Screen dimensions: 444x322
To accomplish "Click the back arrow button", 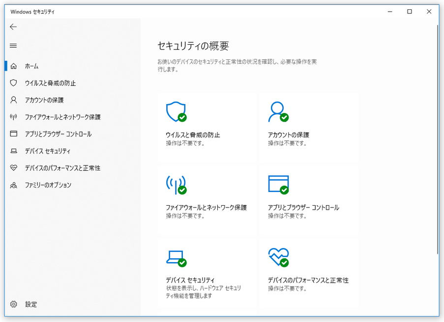I will pos(13,27).
